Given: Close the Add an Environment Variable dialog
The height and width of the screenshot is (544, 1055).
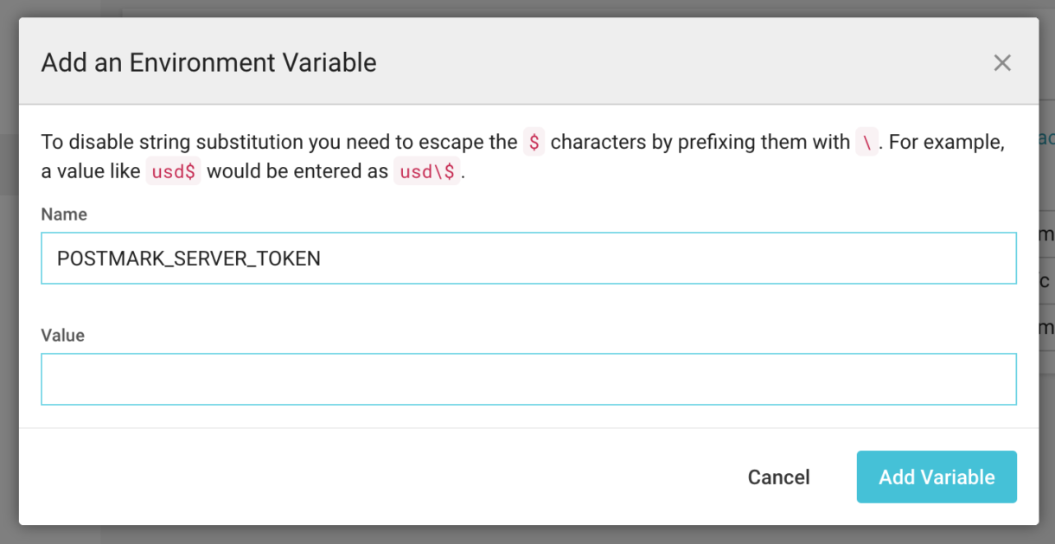Looking at the screenshot, I should pos(1002,63).
